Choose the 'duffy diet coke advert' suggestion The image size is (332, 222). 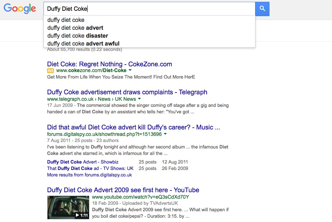[x=149, y=28]
